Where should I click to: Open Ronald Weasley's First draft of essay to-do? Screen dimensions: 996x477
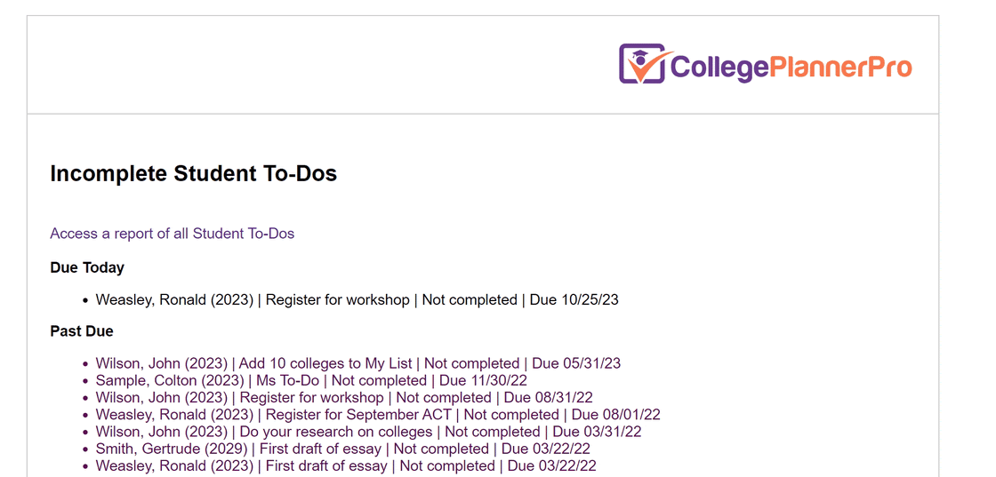[x=346, y=466]
